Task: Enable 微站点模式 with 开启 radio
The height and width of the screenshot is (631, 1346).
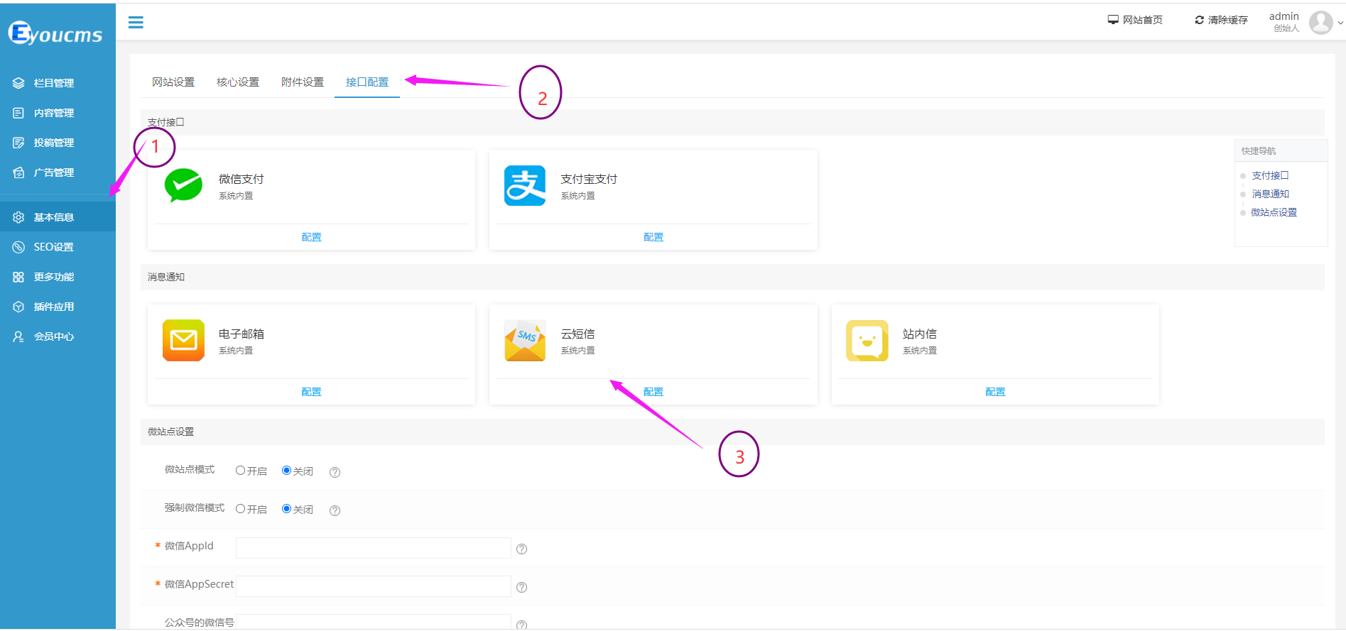Action: click(x=240, y=471)
